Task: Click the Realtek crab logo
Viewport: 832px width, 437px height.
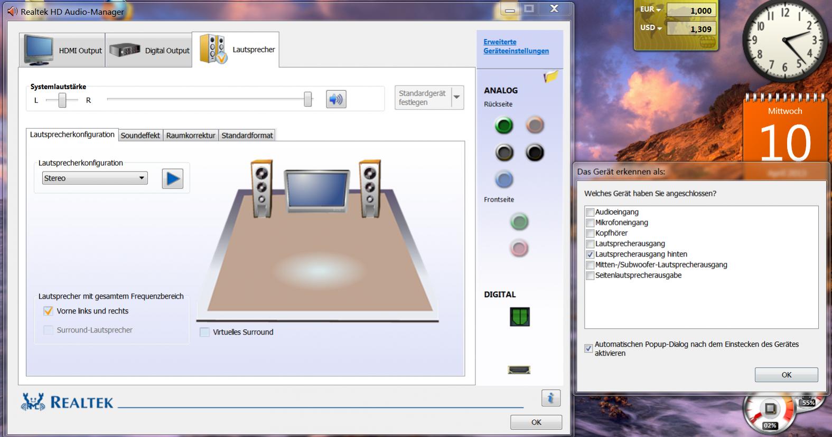Action: [33, 402]
